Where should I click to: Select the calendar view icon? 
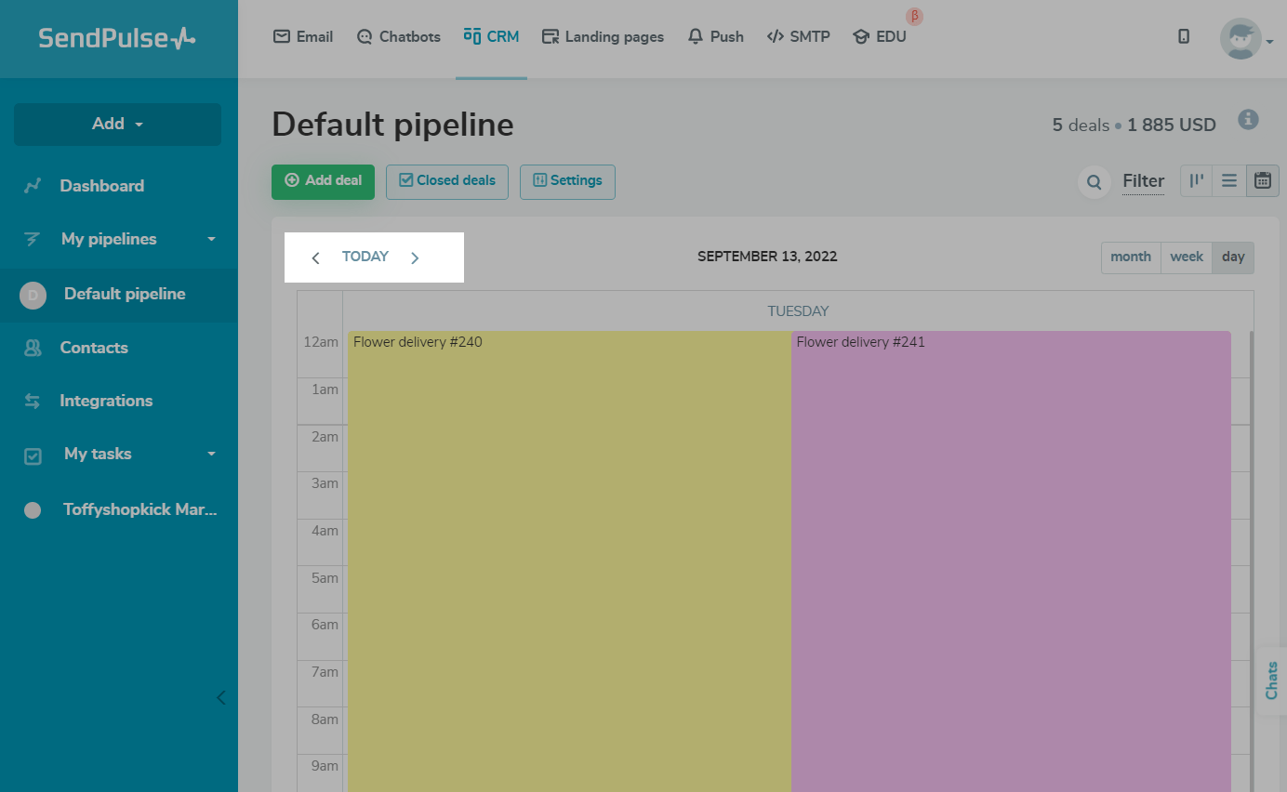point(1262,181)
